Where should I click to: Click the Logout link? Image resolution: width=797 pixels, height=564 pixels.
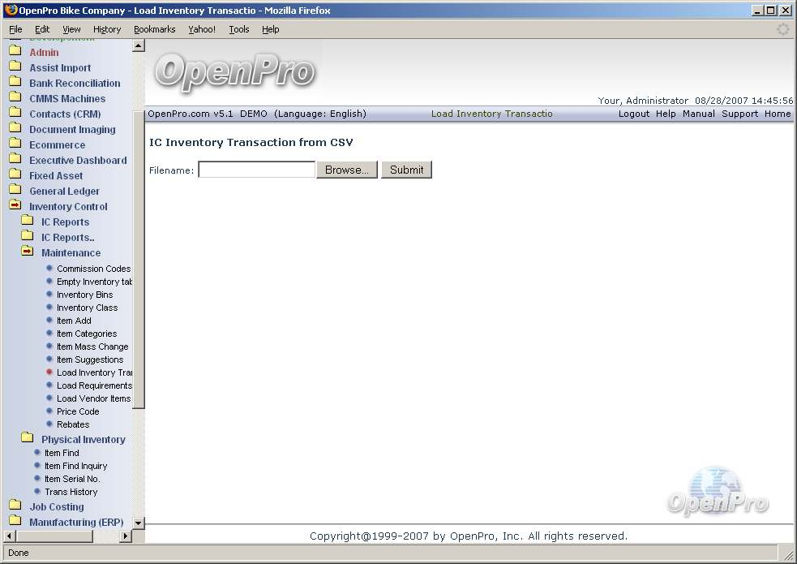click(x=633, y=114)
